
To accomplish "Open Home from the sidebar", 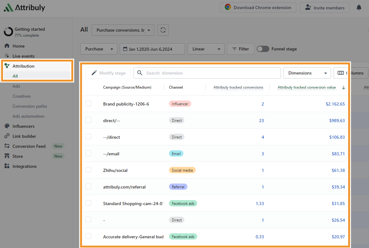I will [18, 46].
